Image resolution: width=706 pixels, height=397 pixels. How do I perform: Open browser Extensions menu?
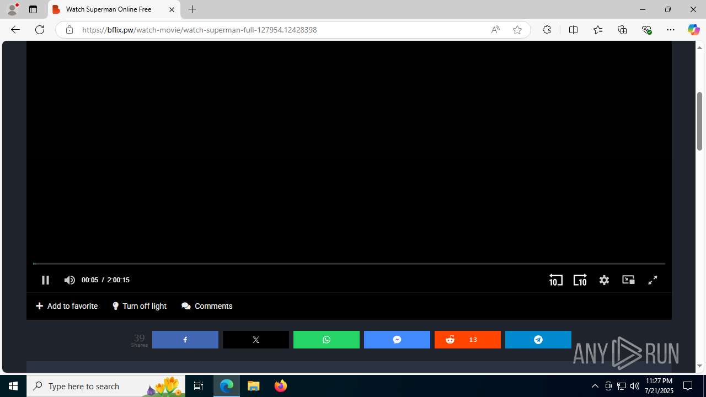(x=547, y=30)
